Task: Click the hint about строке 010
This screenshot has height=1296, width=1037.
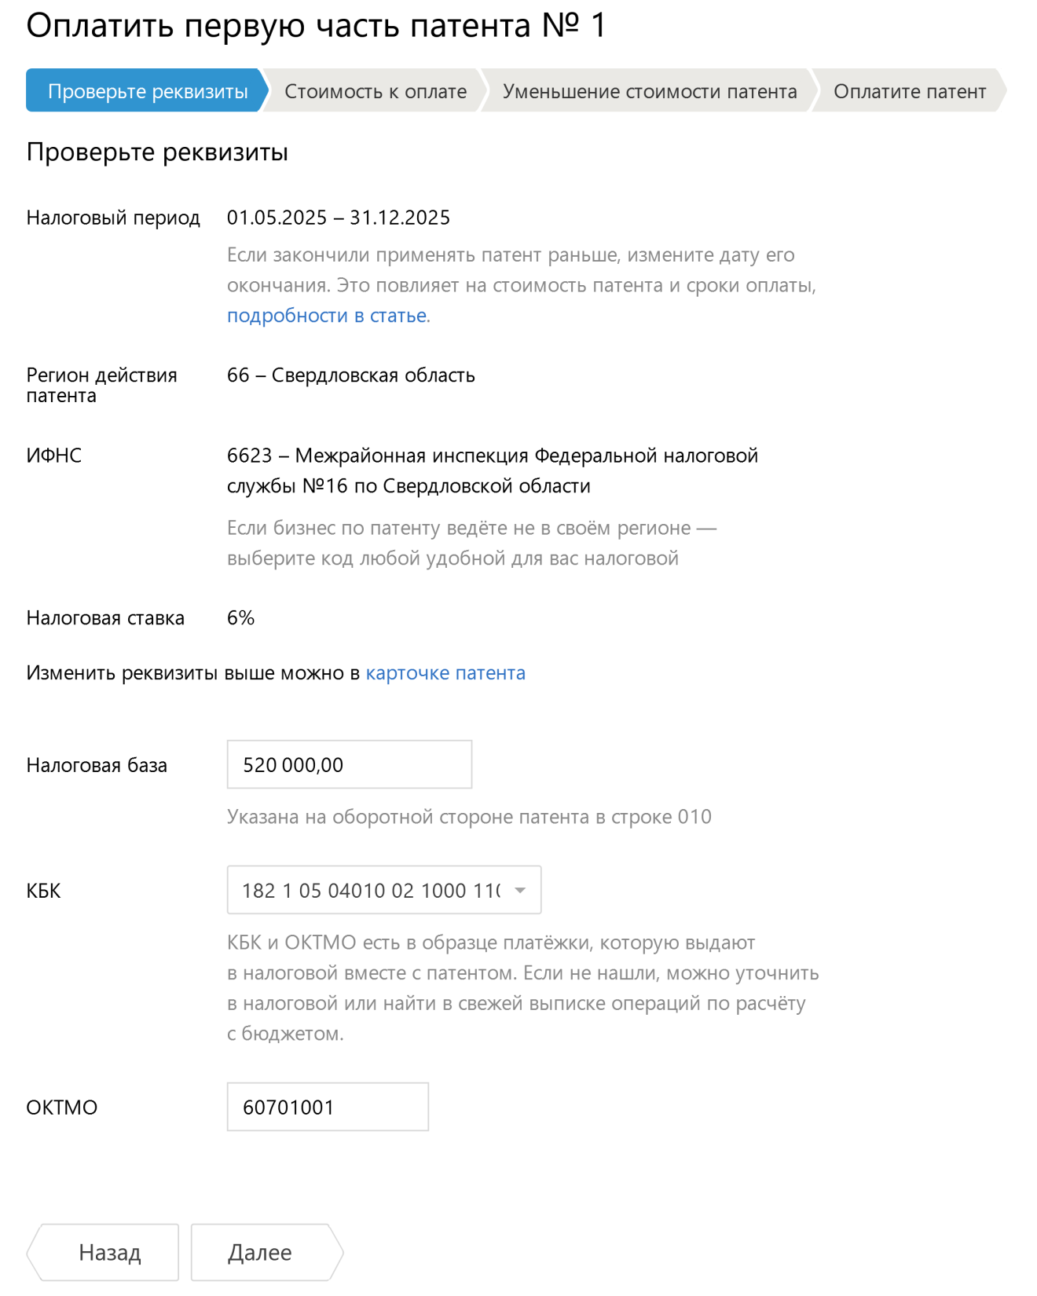Action: pos(468,817)
